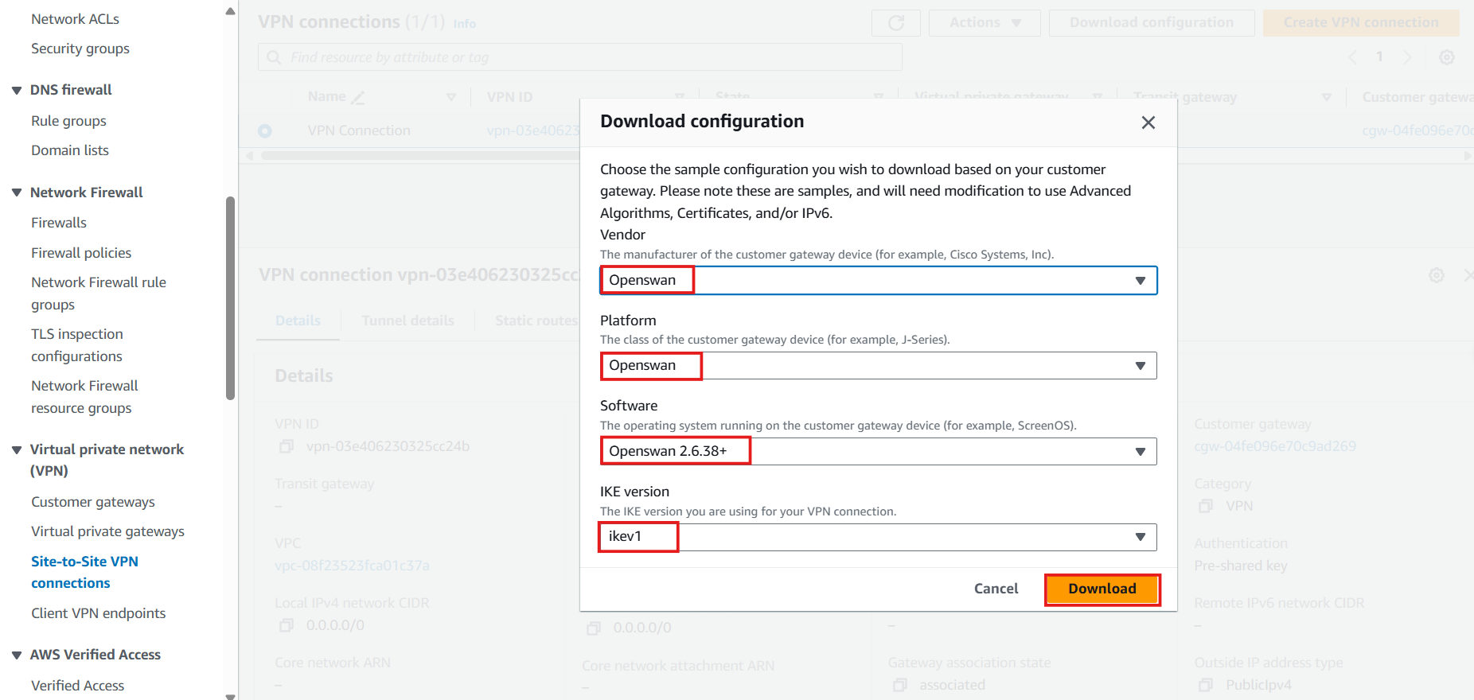The width and height of the screenshot is (1474, 700).
Task: Click the Download configuration toolbar button
Action: coord(1152,23)
